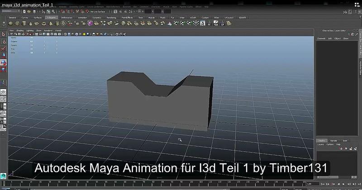
Task: Select the Anim layer tab
Action: 345,140
